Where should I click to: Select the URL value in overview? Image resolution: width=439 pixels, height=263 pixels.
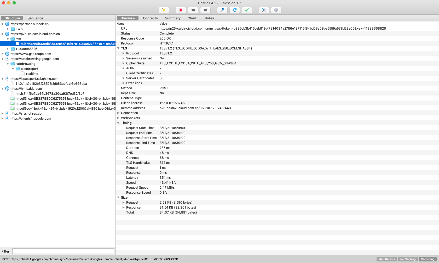click(273, 29)
